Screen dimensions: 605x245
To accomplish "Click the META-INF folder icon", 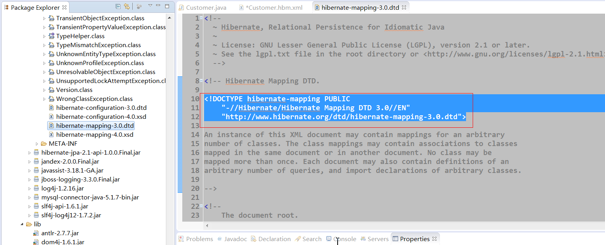I will pyautogui.click(x=44, y=144).
